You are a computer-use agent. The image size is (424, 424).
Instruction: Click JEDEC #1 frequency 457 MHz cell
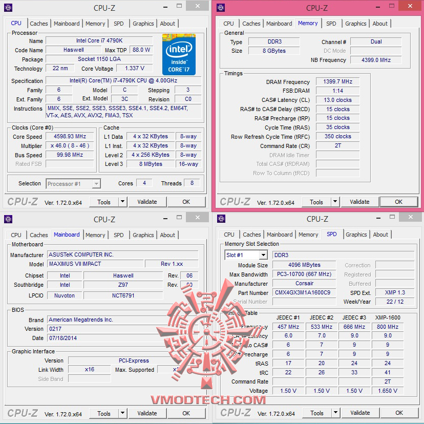click(x=288, y=327)
